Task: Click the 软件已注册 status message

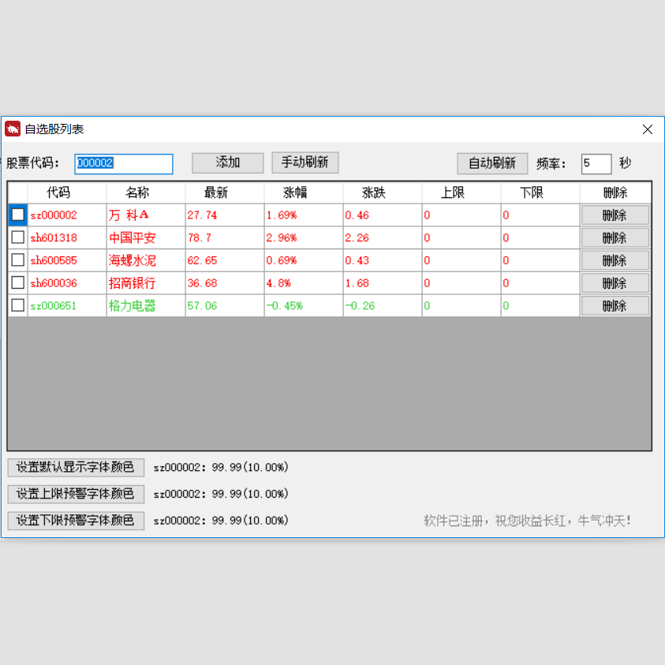Action: 528,521
